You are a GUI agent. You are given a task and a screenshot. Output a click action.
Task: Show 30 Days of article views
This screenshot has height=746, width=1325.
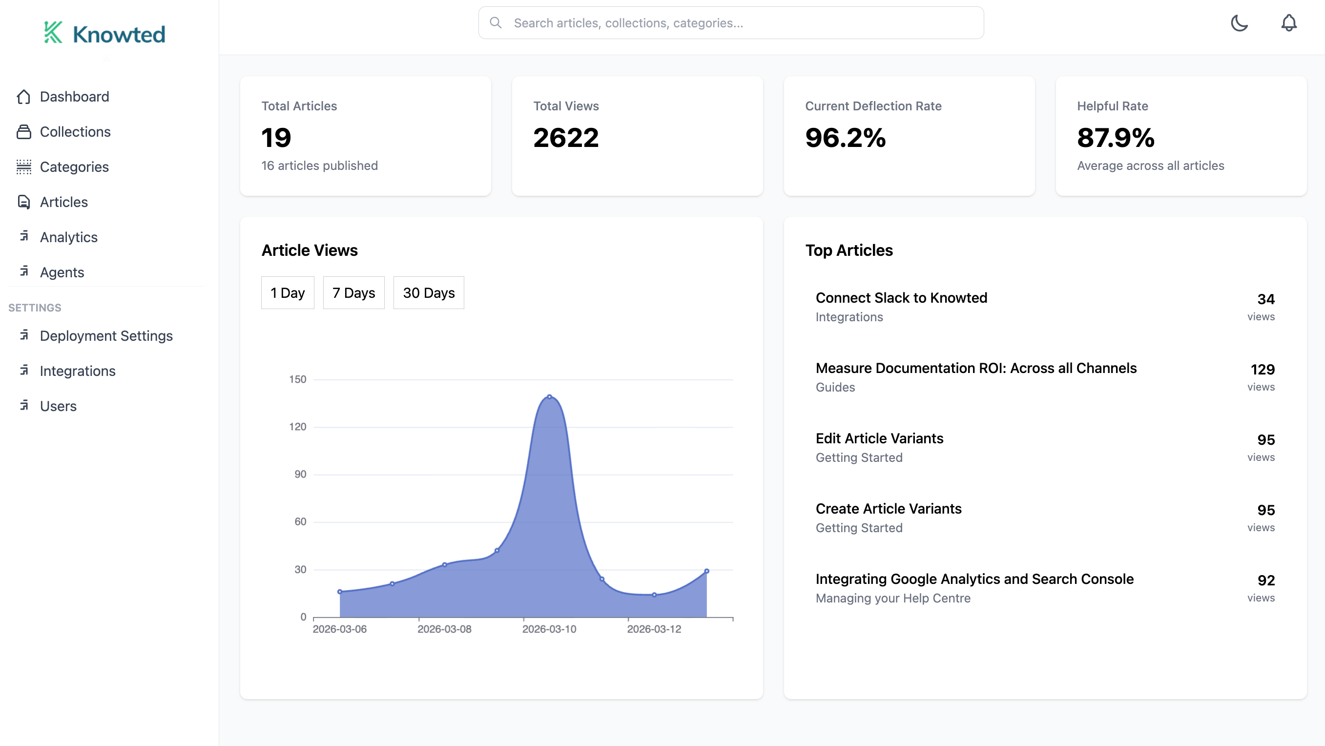tap(429, 293)
